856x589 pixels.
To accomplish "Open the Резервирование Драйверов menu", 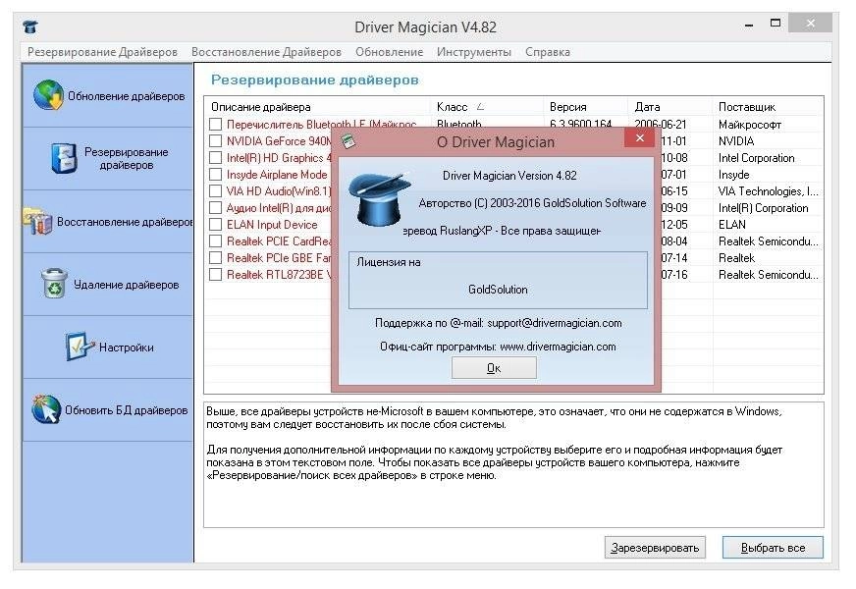I will [x=103, y=52].
